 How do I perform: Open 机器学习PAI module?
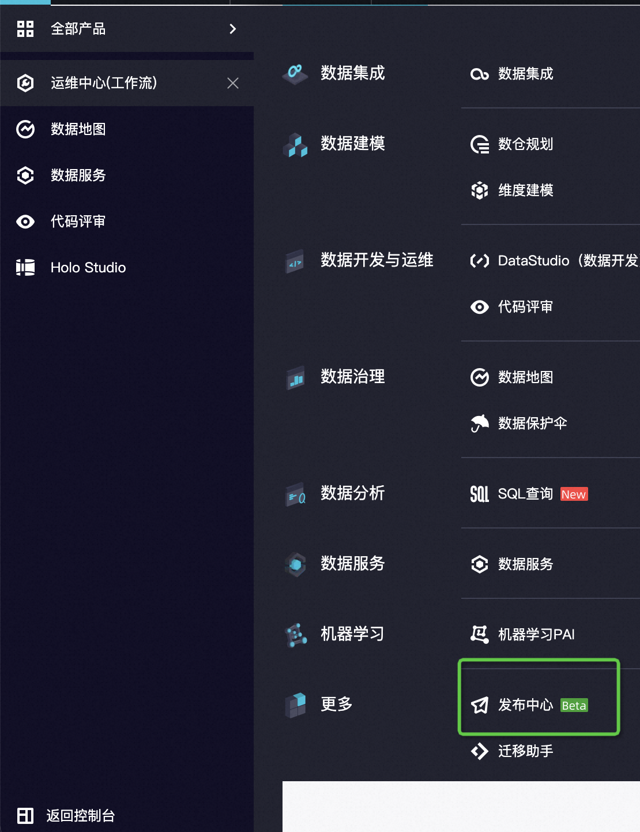[x=536, y=635]
